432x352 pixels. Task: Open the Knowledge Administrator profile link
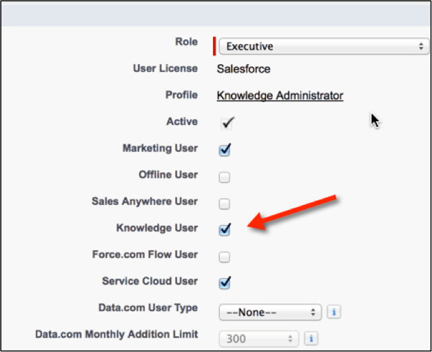[x=280, y=96]
